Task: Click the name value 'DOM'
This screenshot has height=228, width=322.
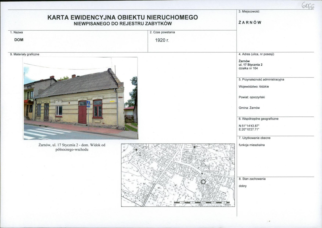Action: click(x=19, y=40)
